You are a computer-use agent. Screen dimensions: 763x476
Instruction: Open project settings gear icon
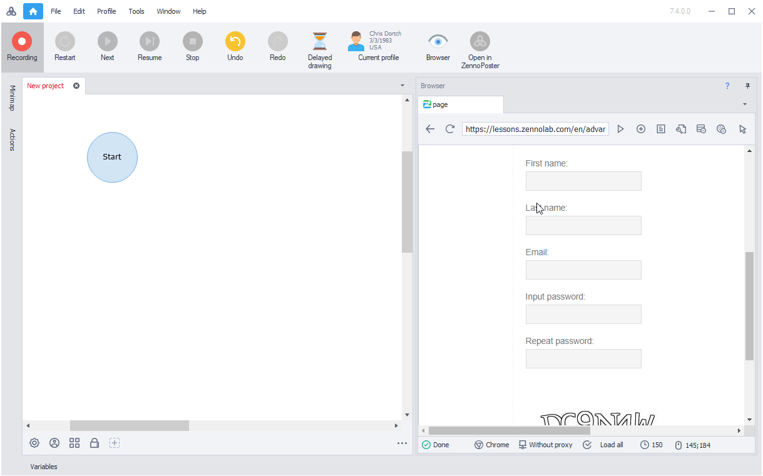point(34,443)
